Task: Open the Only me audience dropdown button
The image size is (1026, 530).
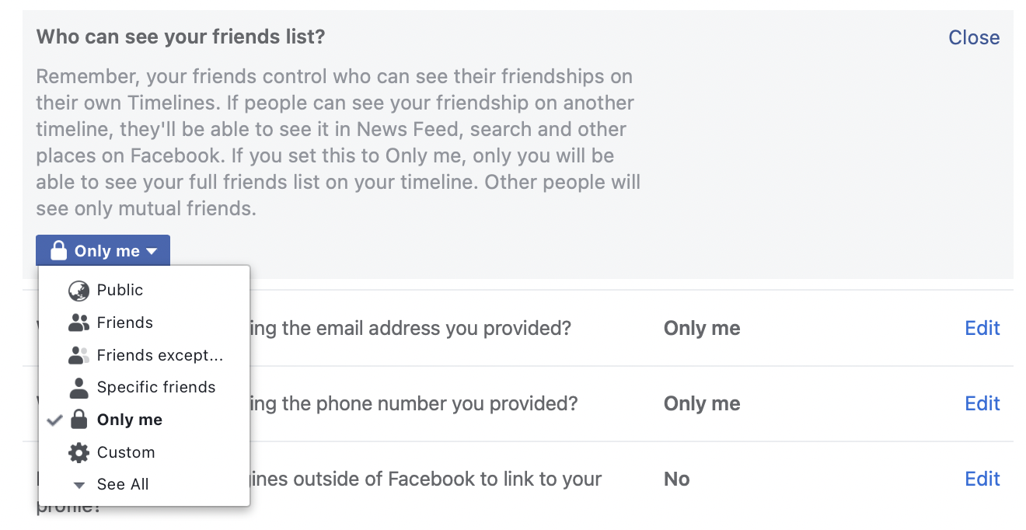Action: 103,250
